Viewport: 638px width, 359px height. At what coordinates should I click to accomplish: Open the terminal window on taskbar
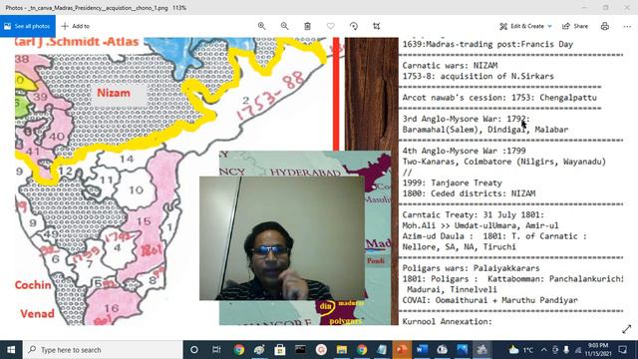[x=300, y=350]
